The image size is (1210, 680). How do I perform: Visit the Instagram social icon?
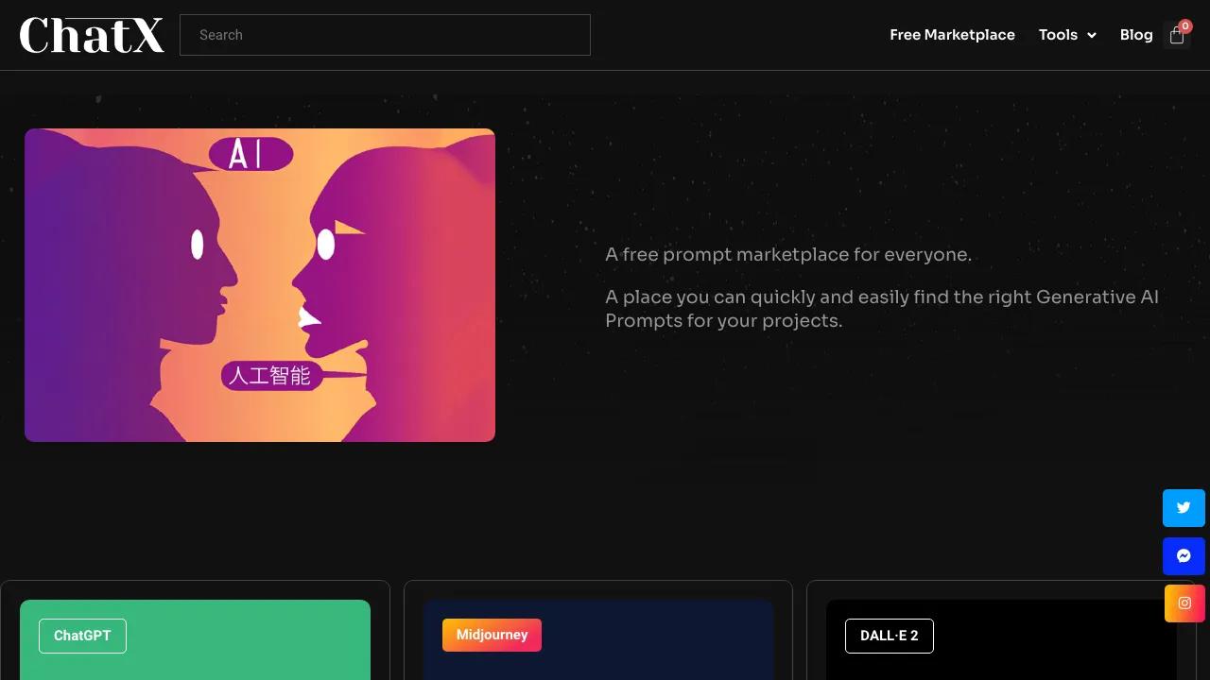click(1184, 603)
